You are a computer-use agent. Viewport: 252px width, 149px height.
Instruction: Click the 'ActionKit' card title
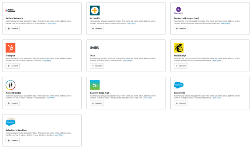click(95, 18)
